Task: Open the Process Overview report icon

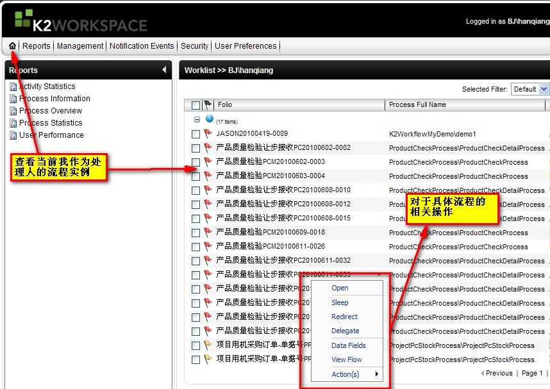Action: click(x=13, y=112)
